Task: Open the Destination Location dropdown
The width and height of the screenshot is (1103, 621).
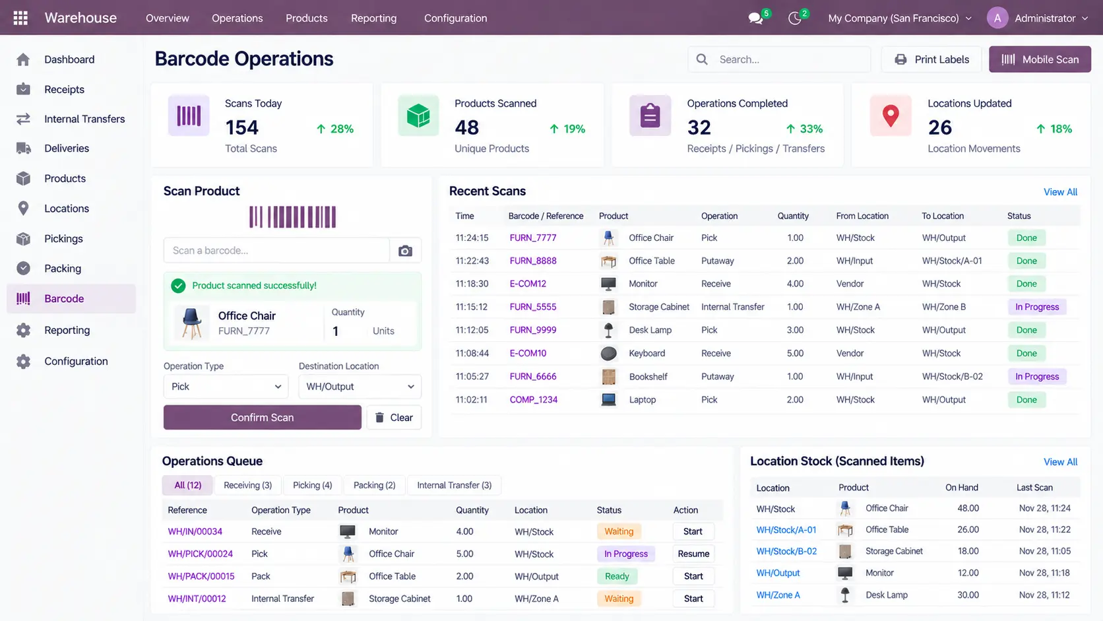Action: point(360,387)
